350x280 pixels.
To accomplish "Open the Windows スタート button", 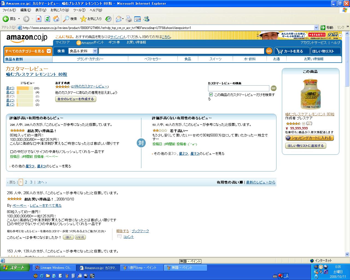I will (15, 268).
